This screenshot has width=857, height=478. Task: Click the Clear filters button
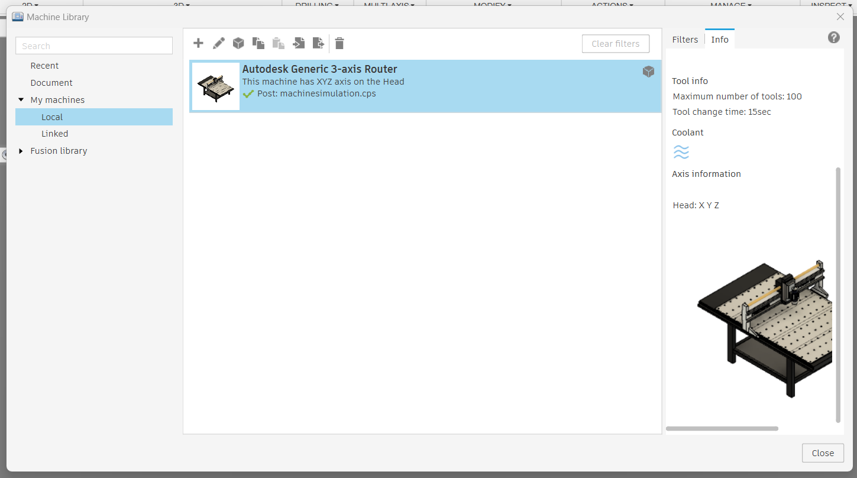point(616,44)
